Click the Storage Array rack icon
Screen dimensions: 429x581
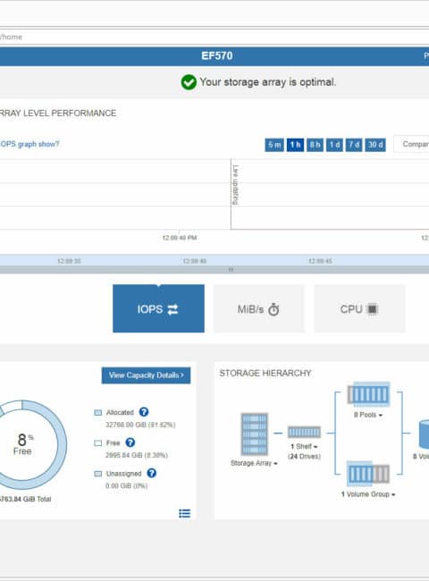point(254,434)
